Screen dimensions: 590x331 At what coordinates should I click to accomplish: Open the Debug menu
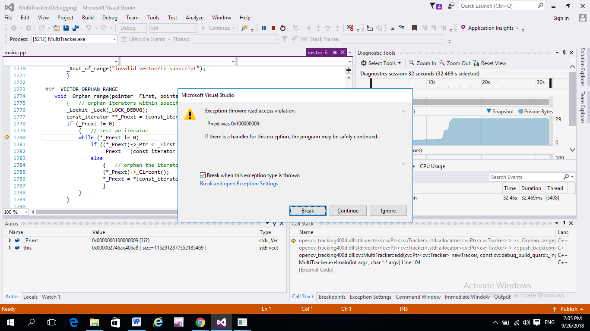(x=110, y=18)
